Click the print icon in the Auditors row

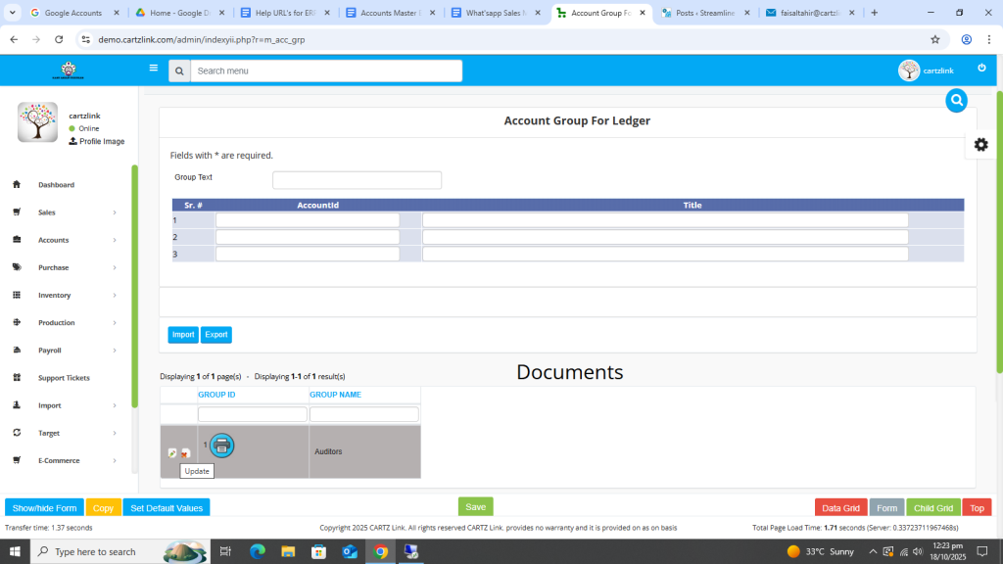click(x=222, y=446)
